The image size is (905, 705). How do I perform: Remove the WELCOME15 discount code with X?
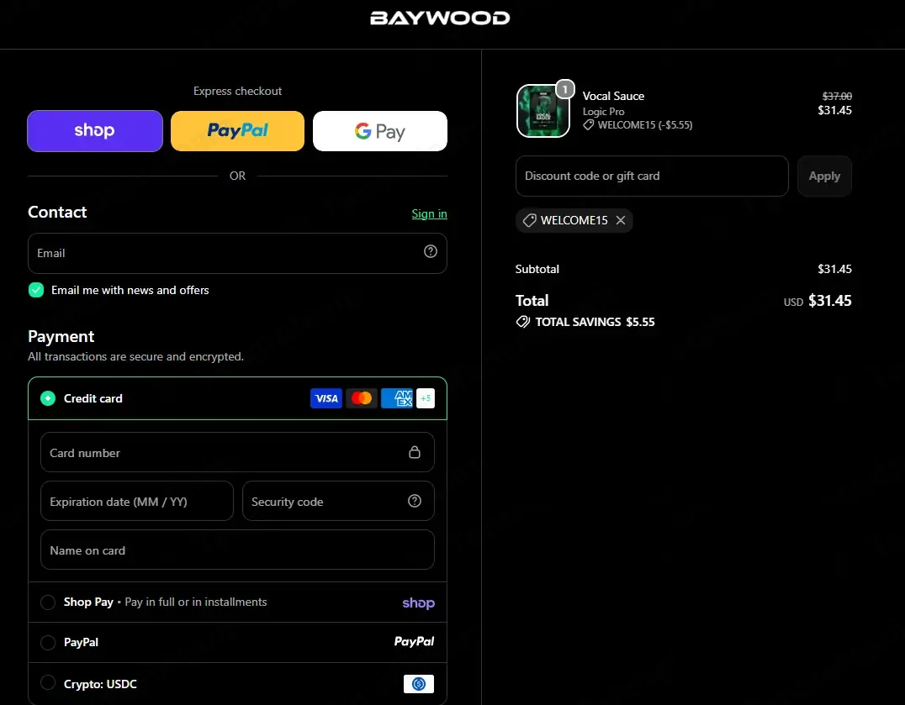(x=621, y=220)
